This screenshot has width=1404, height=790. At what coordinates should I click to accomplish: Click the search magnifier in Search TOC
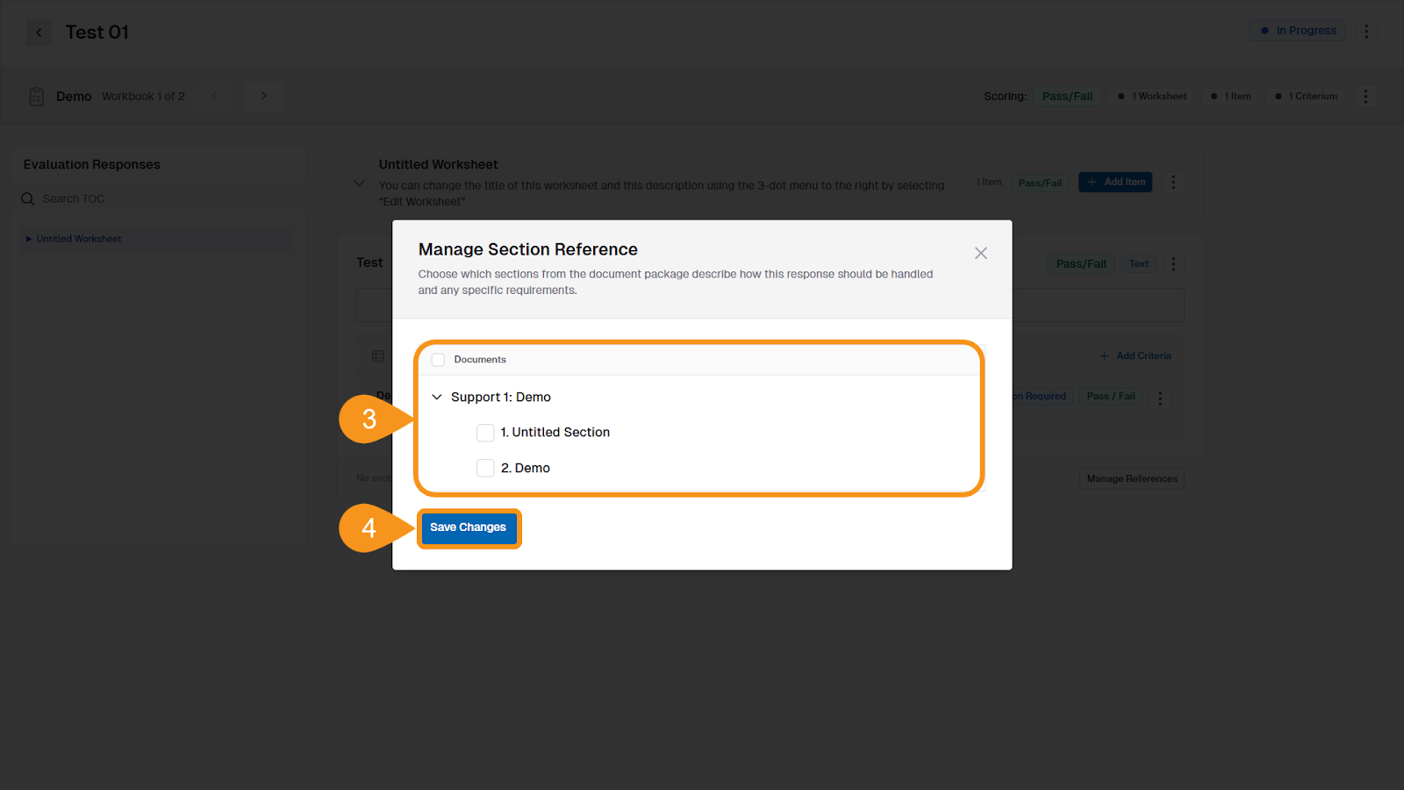tap(27, 198)
